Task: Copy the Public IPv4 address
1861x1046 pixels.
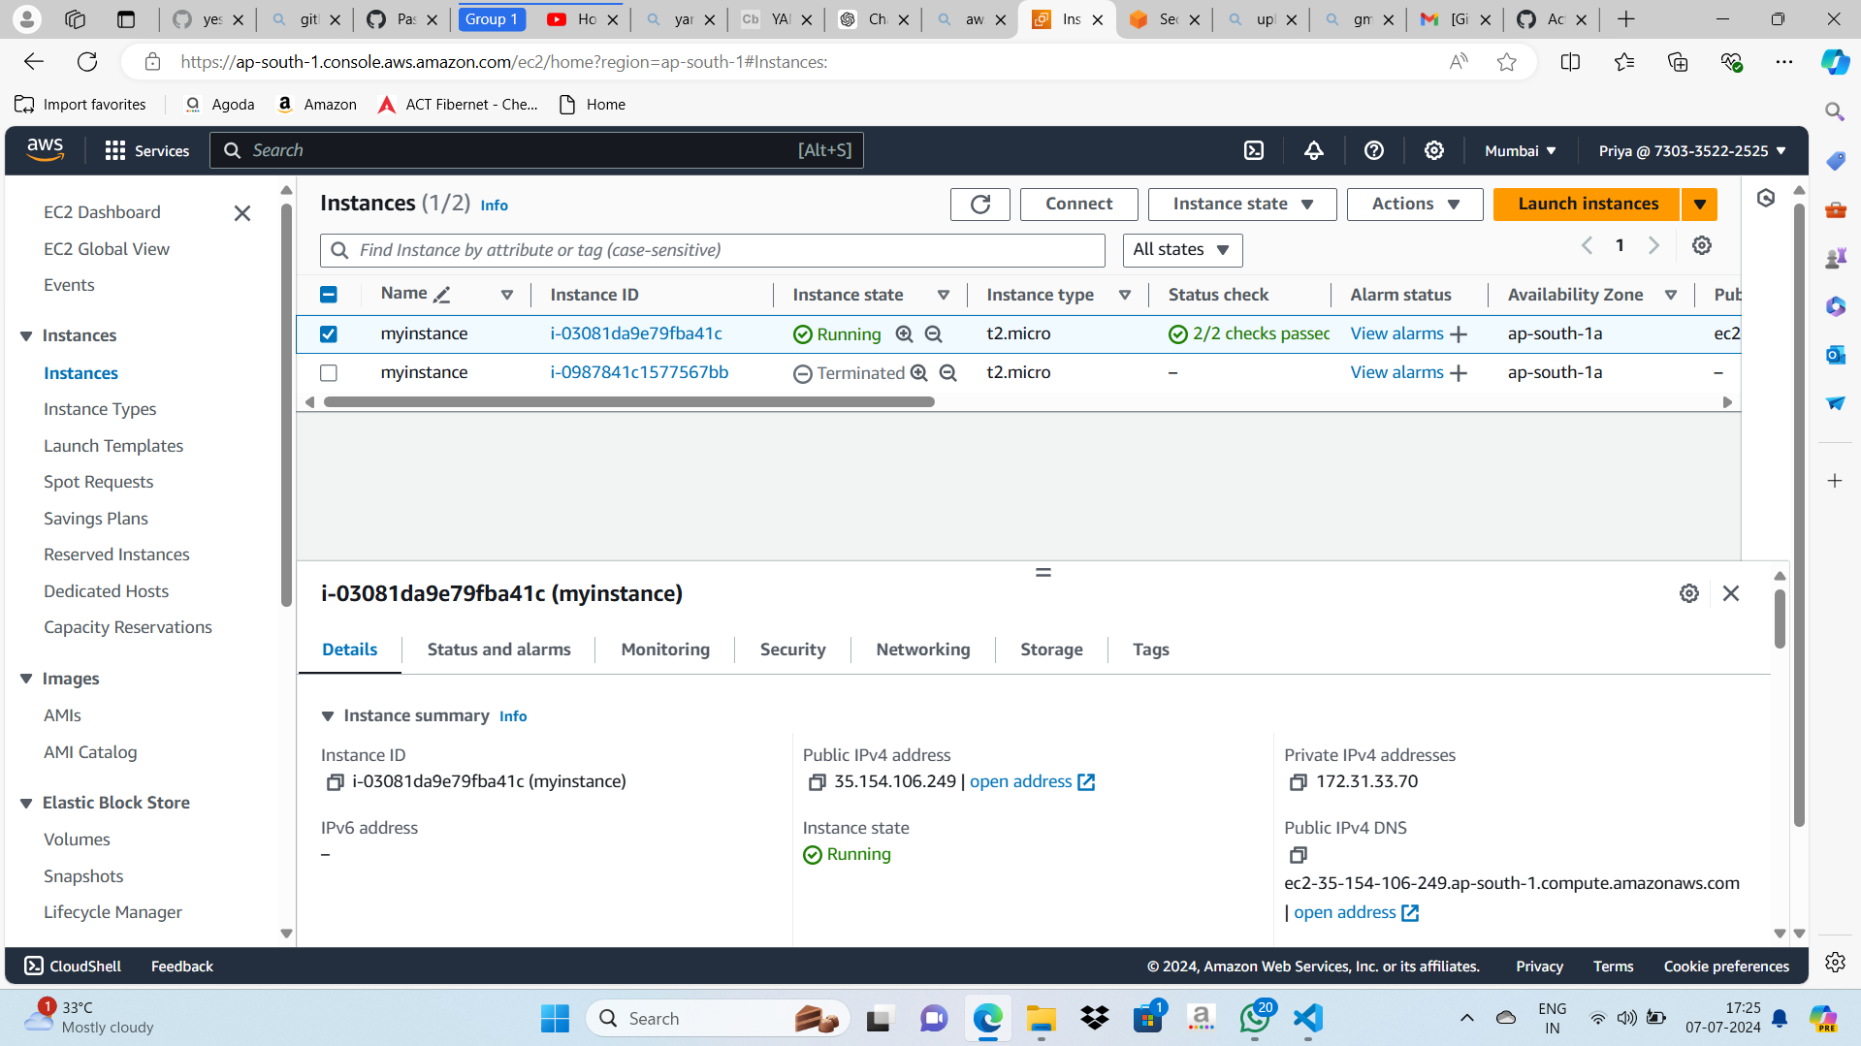Action: pos(818,782)
